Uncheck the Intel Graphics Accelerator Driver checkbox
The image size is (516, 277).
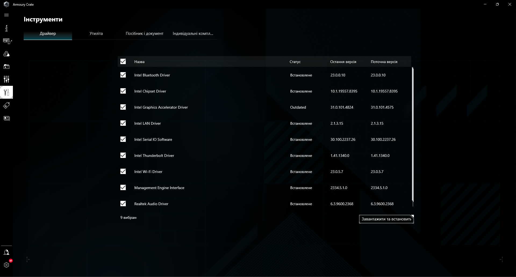[x=123, y=107]
